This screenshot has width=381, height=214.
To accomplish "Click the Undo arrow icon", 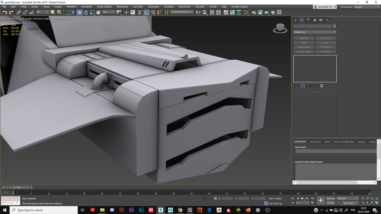I will click(x=5, y=12).
